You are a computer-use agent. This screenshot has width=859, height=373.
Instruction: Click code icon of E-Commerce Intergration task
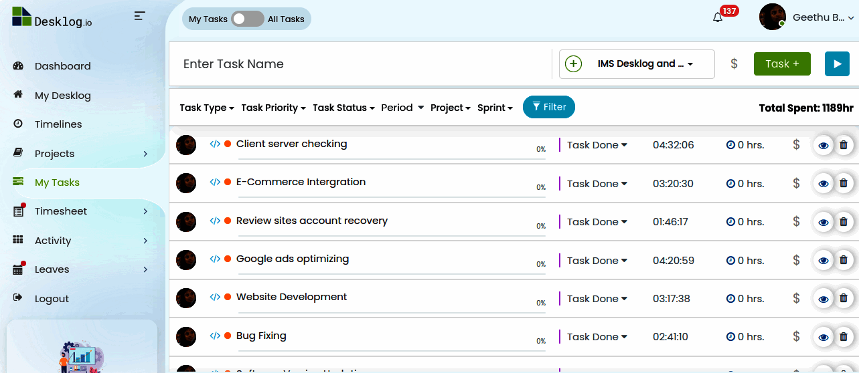(215, 182)
